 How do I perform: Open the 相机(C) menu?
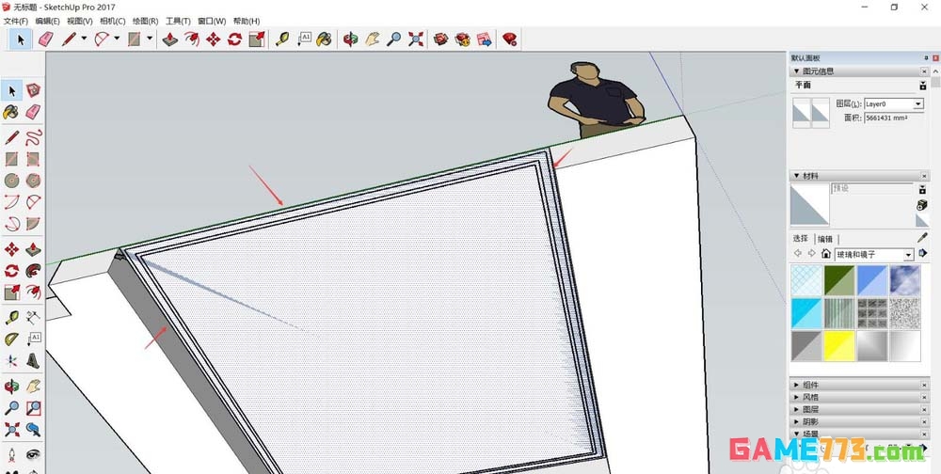112,21
